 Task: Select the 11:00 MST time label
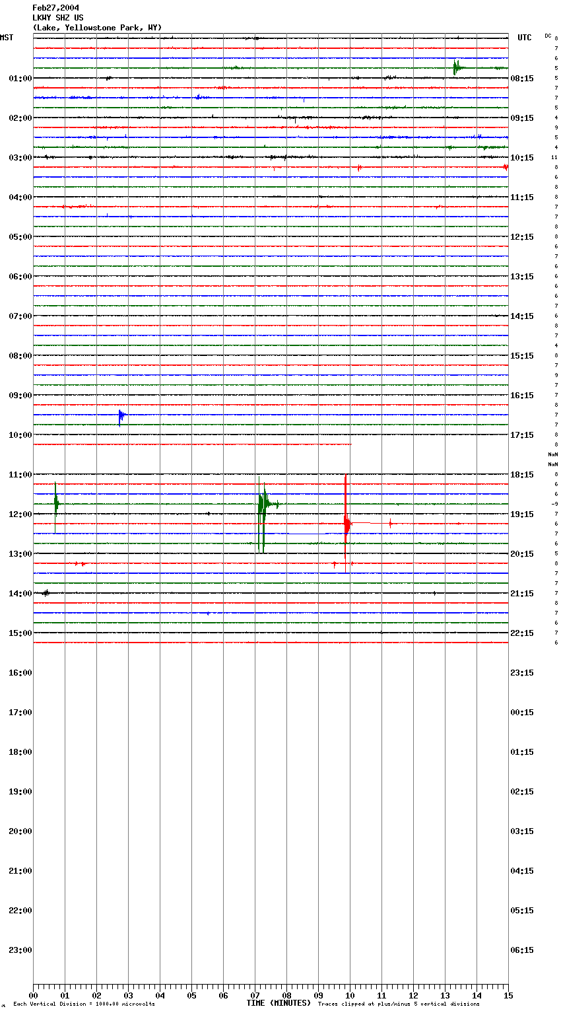[20, 475]
